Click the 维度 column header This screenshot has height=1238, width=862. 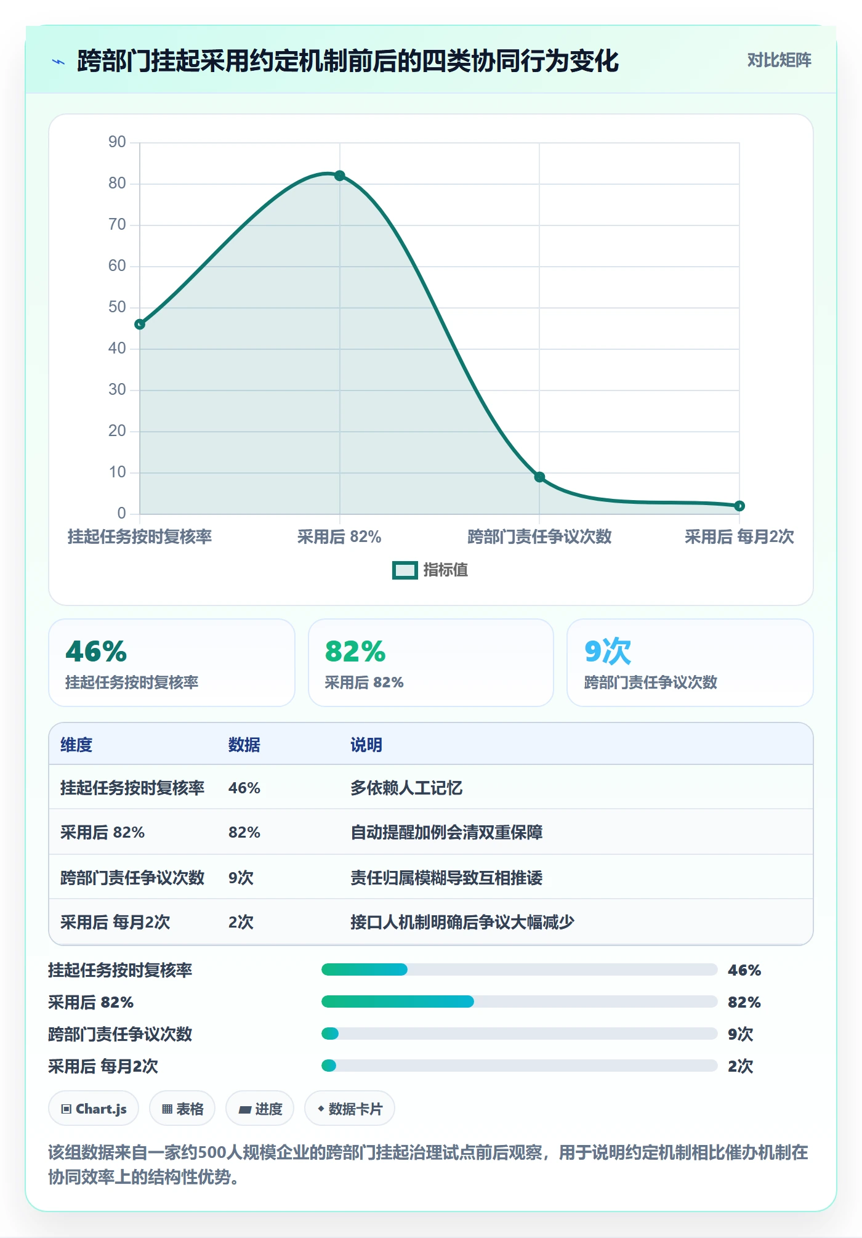[76, 745]
